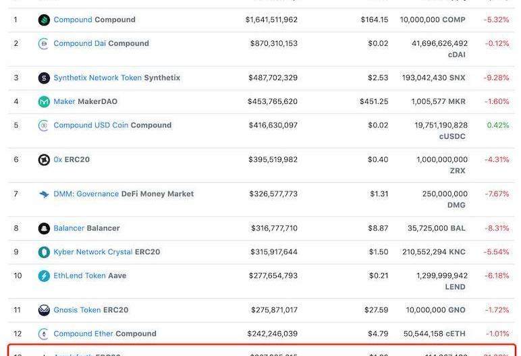This screenshot has height=356, width=521.
Task: Select the market cap $275,871,017
Action: tap(274, 310)
